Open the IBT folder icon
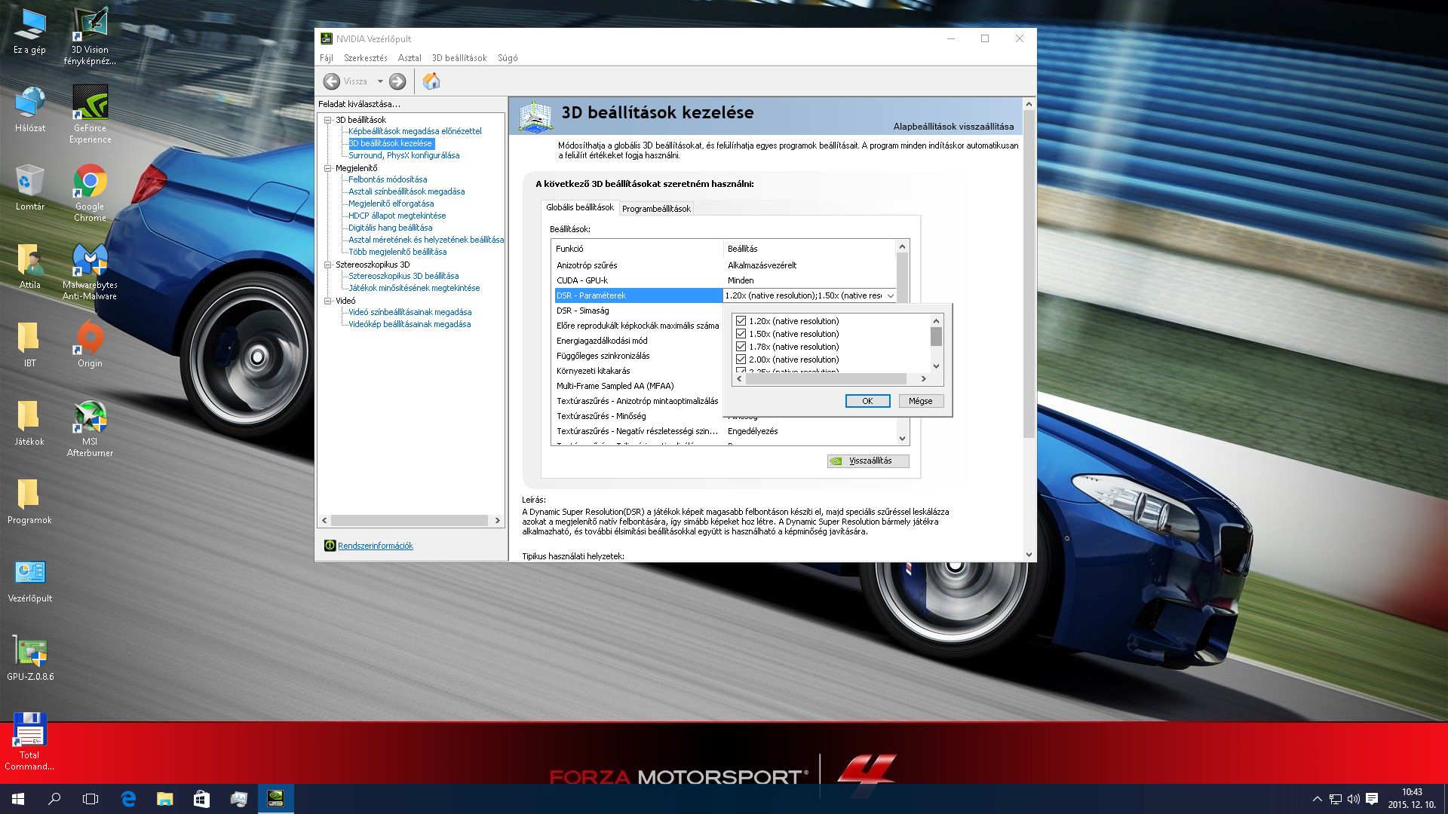This screenshot has height=814, width=1448. coord(29,345)
